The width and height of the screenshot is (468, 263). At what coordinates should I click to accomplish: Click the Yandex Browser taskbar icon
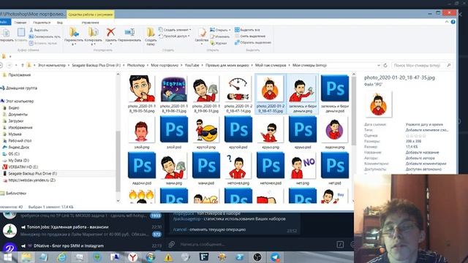point(133,257)
